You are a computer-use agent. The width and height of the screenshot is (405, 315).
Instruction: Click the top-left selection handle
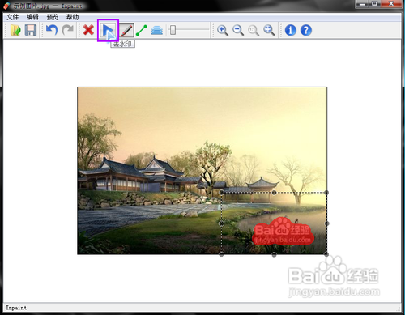(221, 193)
